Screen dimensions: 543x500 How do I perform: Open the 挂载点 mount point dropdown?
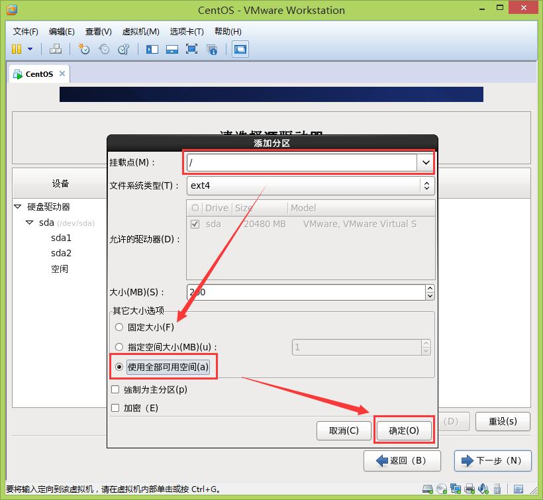click(424, 162)
